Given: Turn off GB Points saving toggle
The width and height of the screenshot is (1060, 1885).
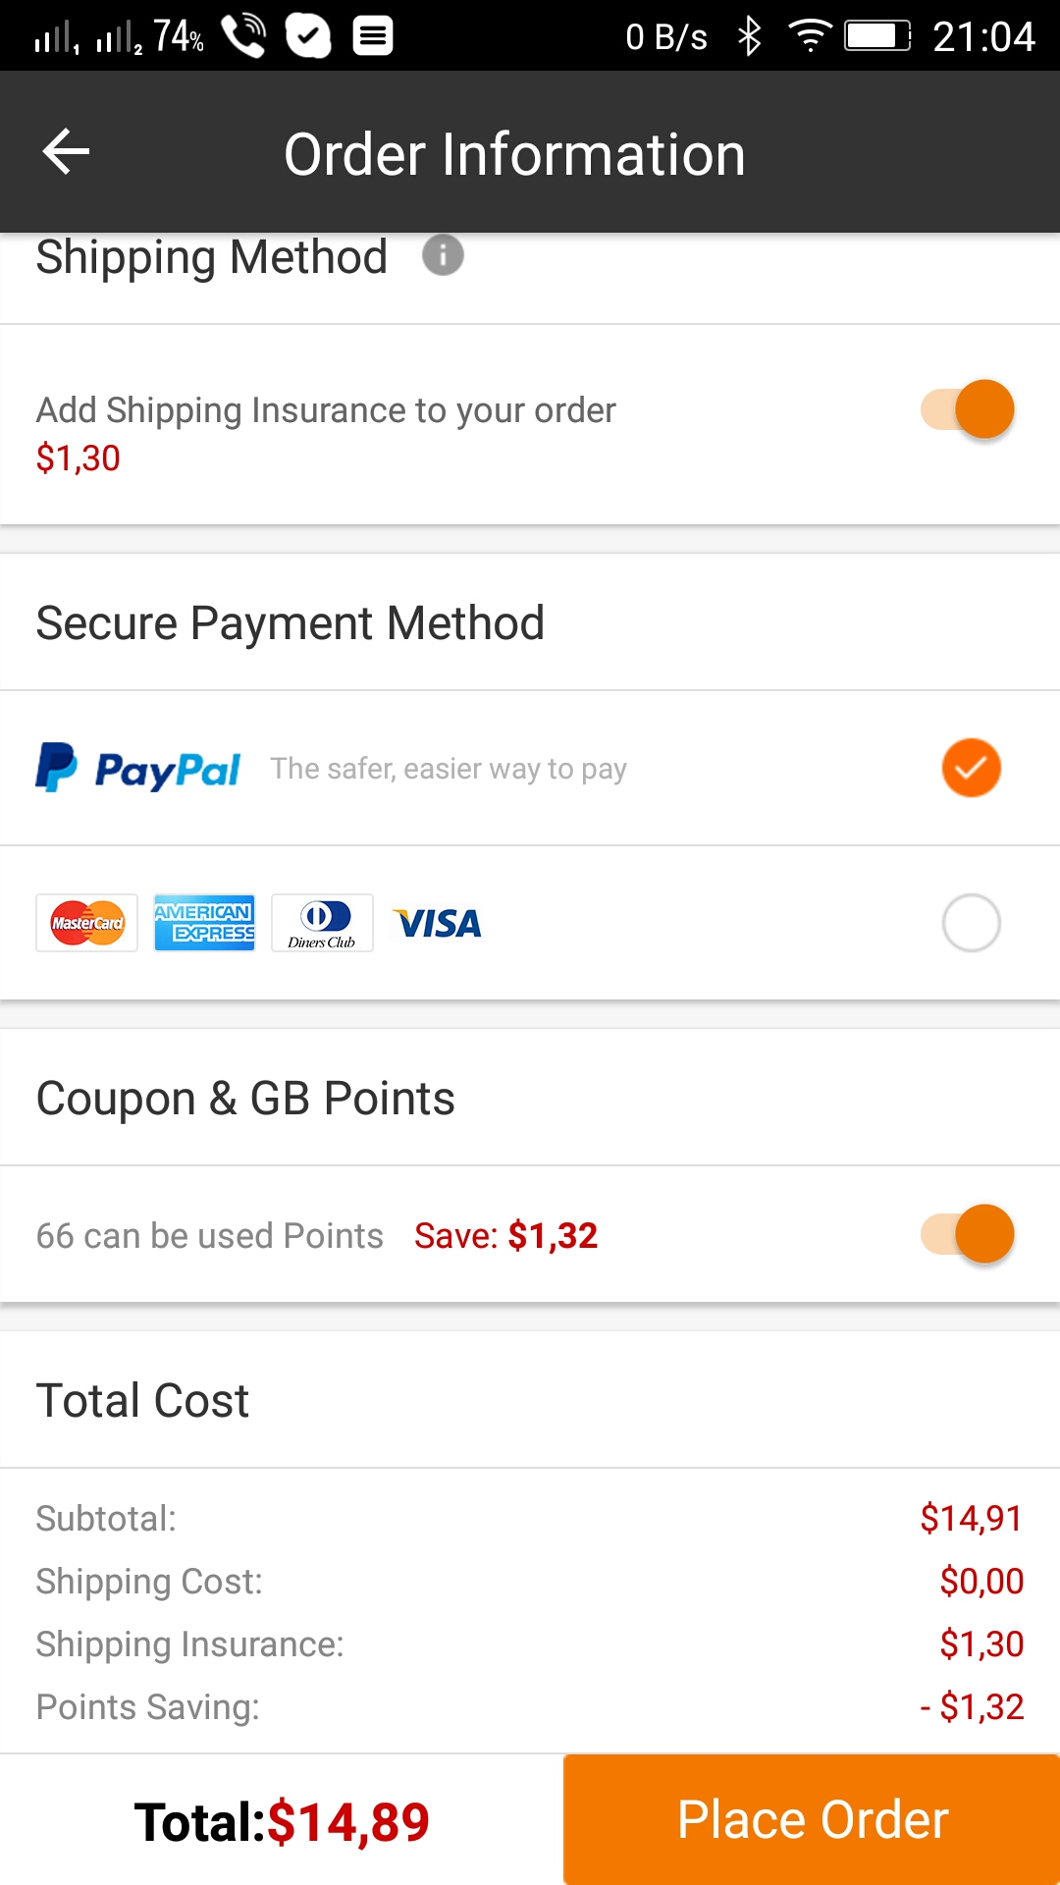Looking at the screenshot, I should point(968,1234).
